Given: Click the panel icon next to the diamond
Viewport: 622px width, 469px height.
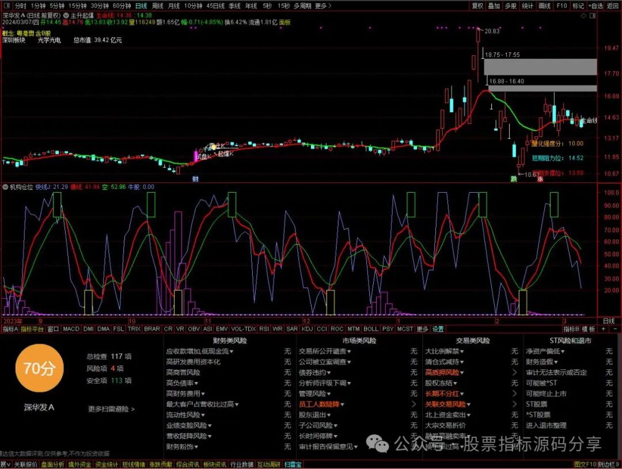Looking at the screenshot, I should click(x=593, y=16).
